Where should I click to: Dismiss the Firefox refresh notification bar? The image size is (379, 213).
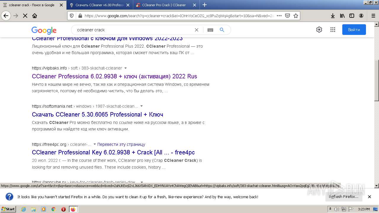369,197
